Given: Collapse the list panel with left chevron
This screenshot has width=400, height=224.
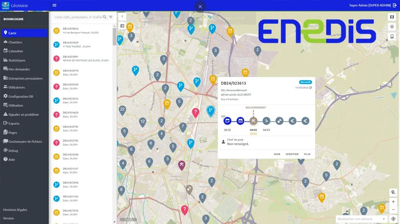Looking at the screenshot, I should pyautogui.click(x=122, y=16).
